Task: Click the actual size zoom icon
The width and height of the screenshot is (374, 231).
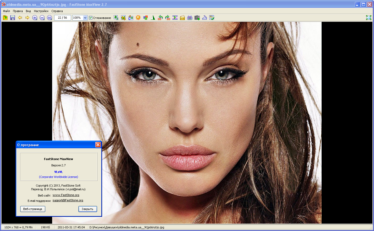Action: 49,18
